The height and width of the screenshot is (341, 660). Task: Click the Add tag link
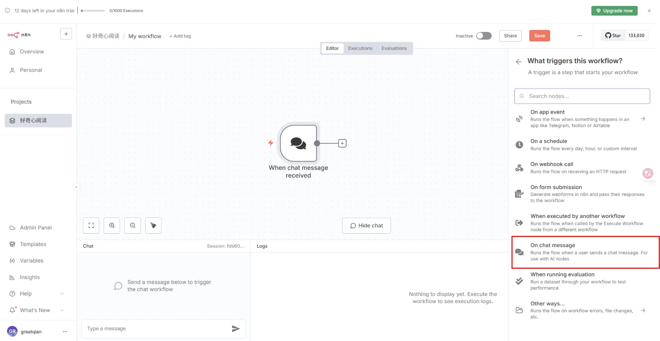click(x=180, y=36)
